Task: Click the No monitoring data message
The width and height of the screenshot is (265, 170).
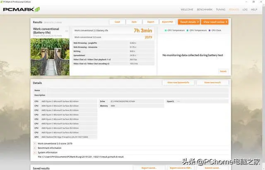Action: click(193, 55)
